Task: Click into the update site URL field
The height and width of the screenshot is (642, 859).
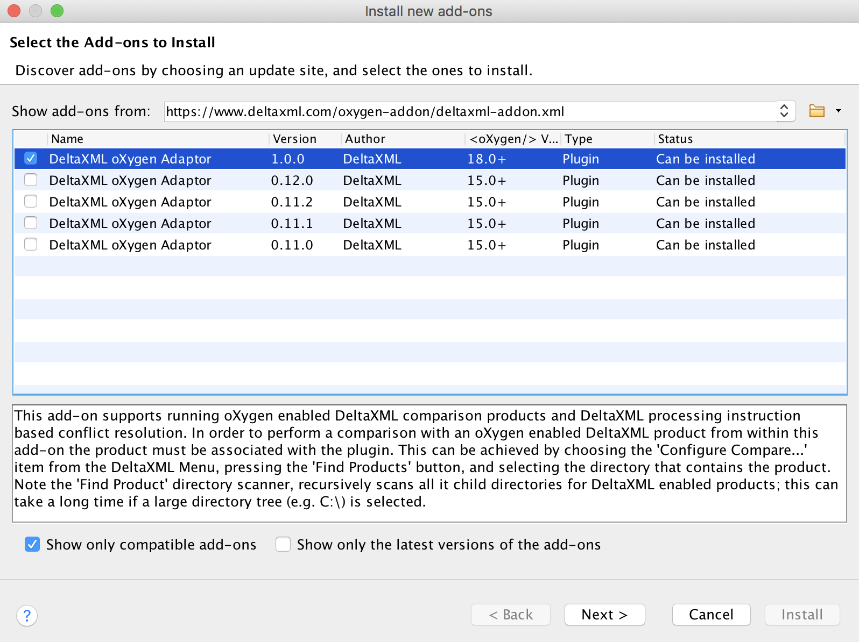Action: [468, 112]
